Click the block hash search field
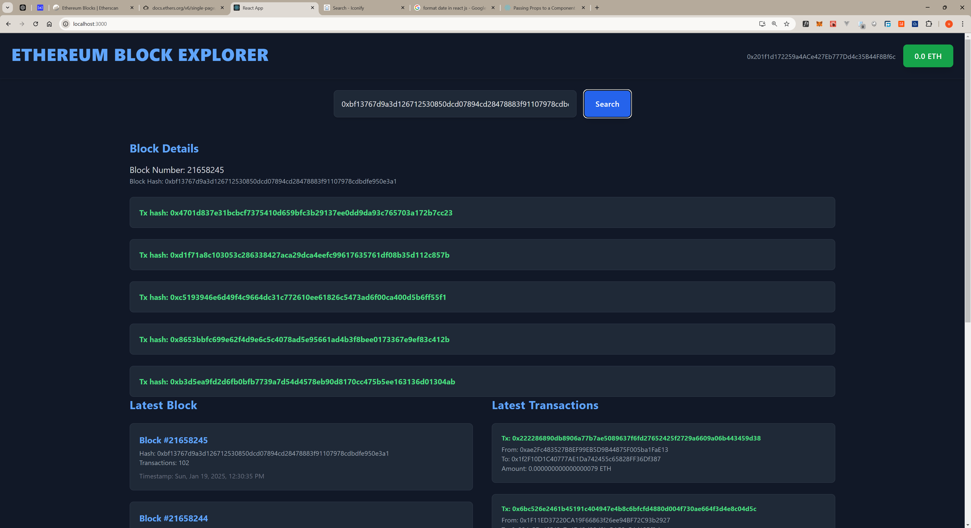Image resolution: width=971 pixels, height=528 pixels. [455, 104]
